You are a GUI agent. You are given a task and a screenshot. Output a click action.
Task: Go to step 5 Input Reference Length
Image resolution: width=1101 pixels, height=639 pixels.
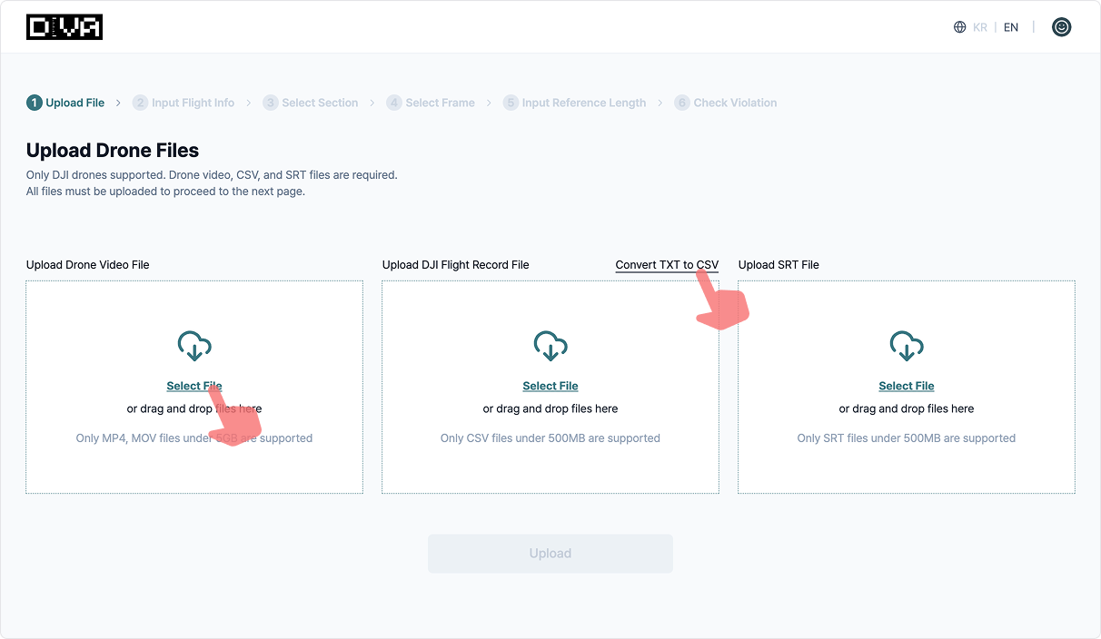coord(575,103)
